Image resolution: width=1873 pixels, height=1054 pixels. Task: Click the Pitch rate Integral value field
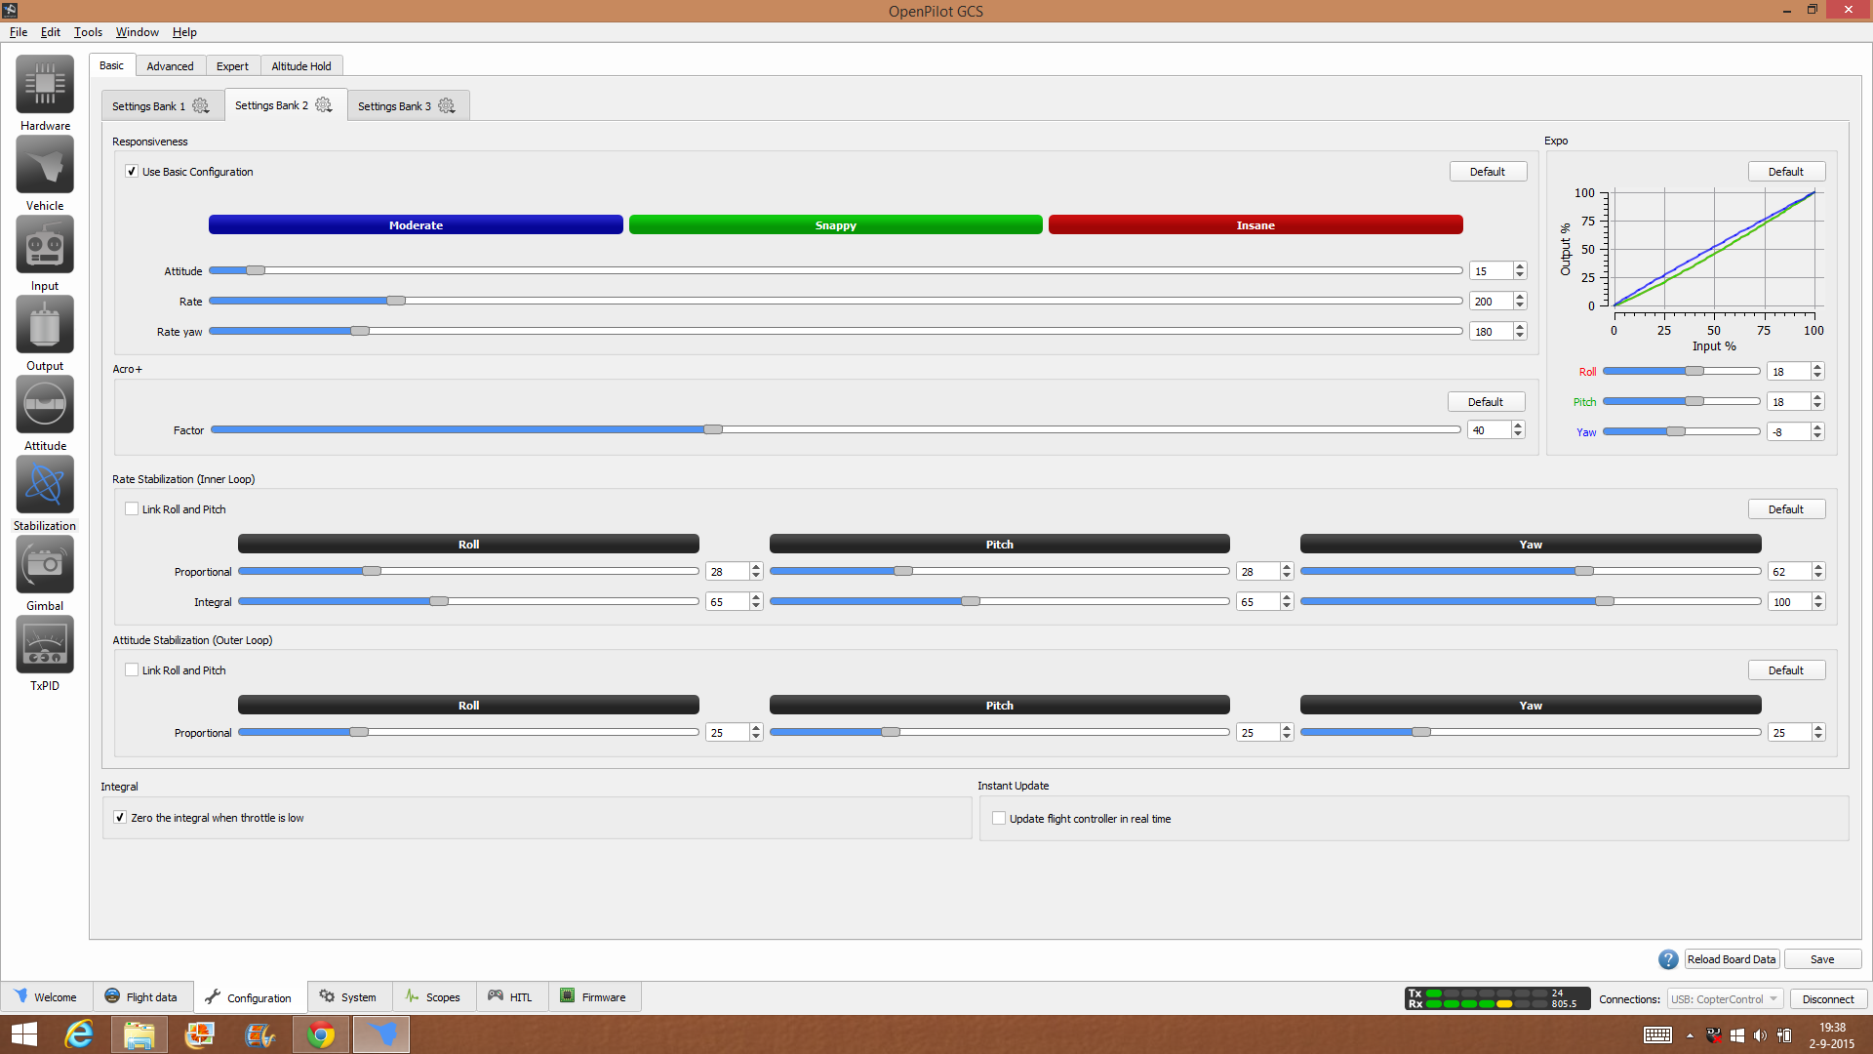1258,601
